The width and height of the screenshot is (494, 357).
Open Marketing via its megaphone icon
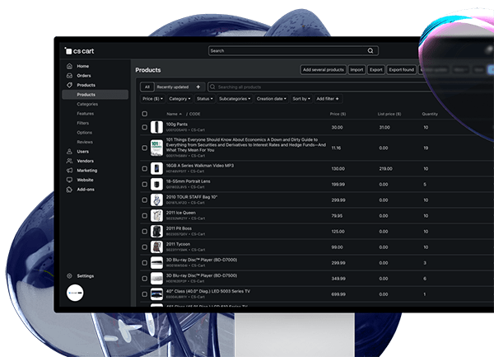pyautogui.click(x=68, y=171)
